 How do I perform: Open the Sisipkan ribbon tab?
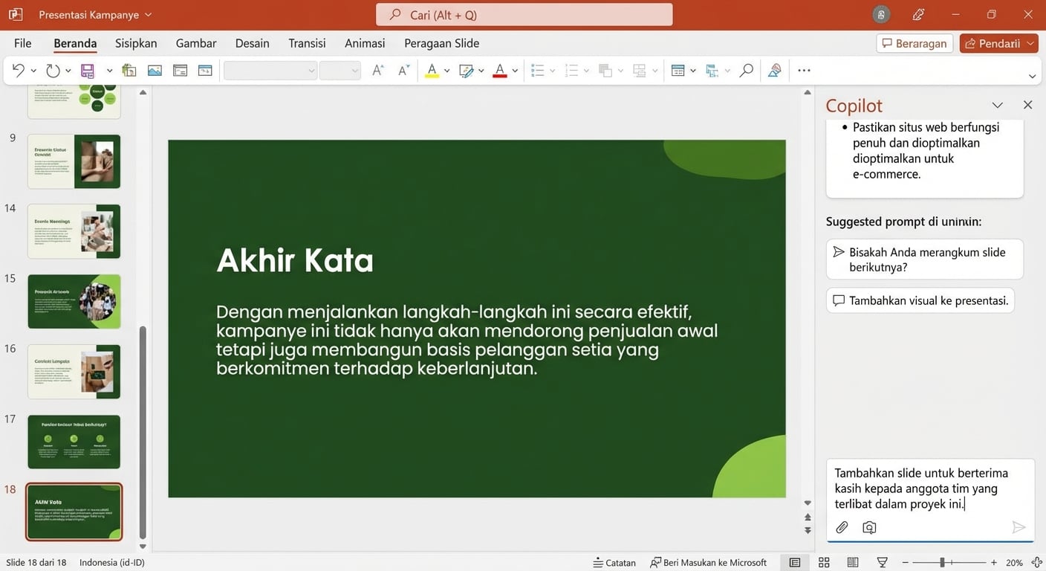135,43
